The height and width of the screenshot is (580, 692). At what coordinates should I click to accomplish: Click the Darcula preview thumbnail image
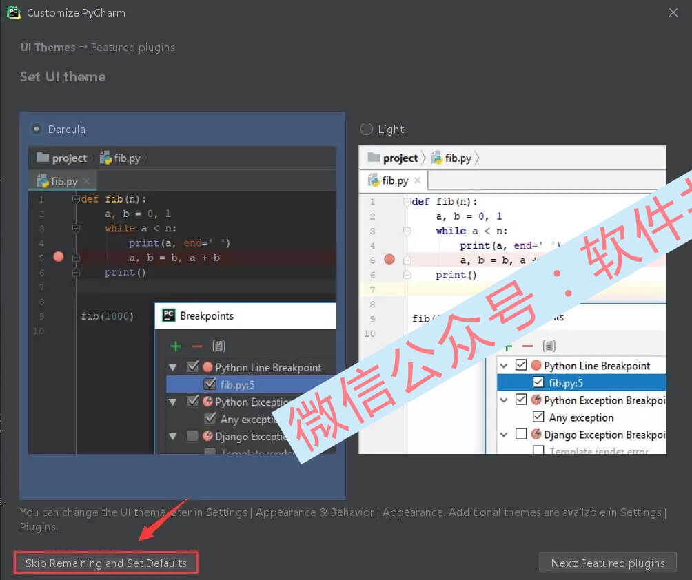coord(182,300)
